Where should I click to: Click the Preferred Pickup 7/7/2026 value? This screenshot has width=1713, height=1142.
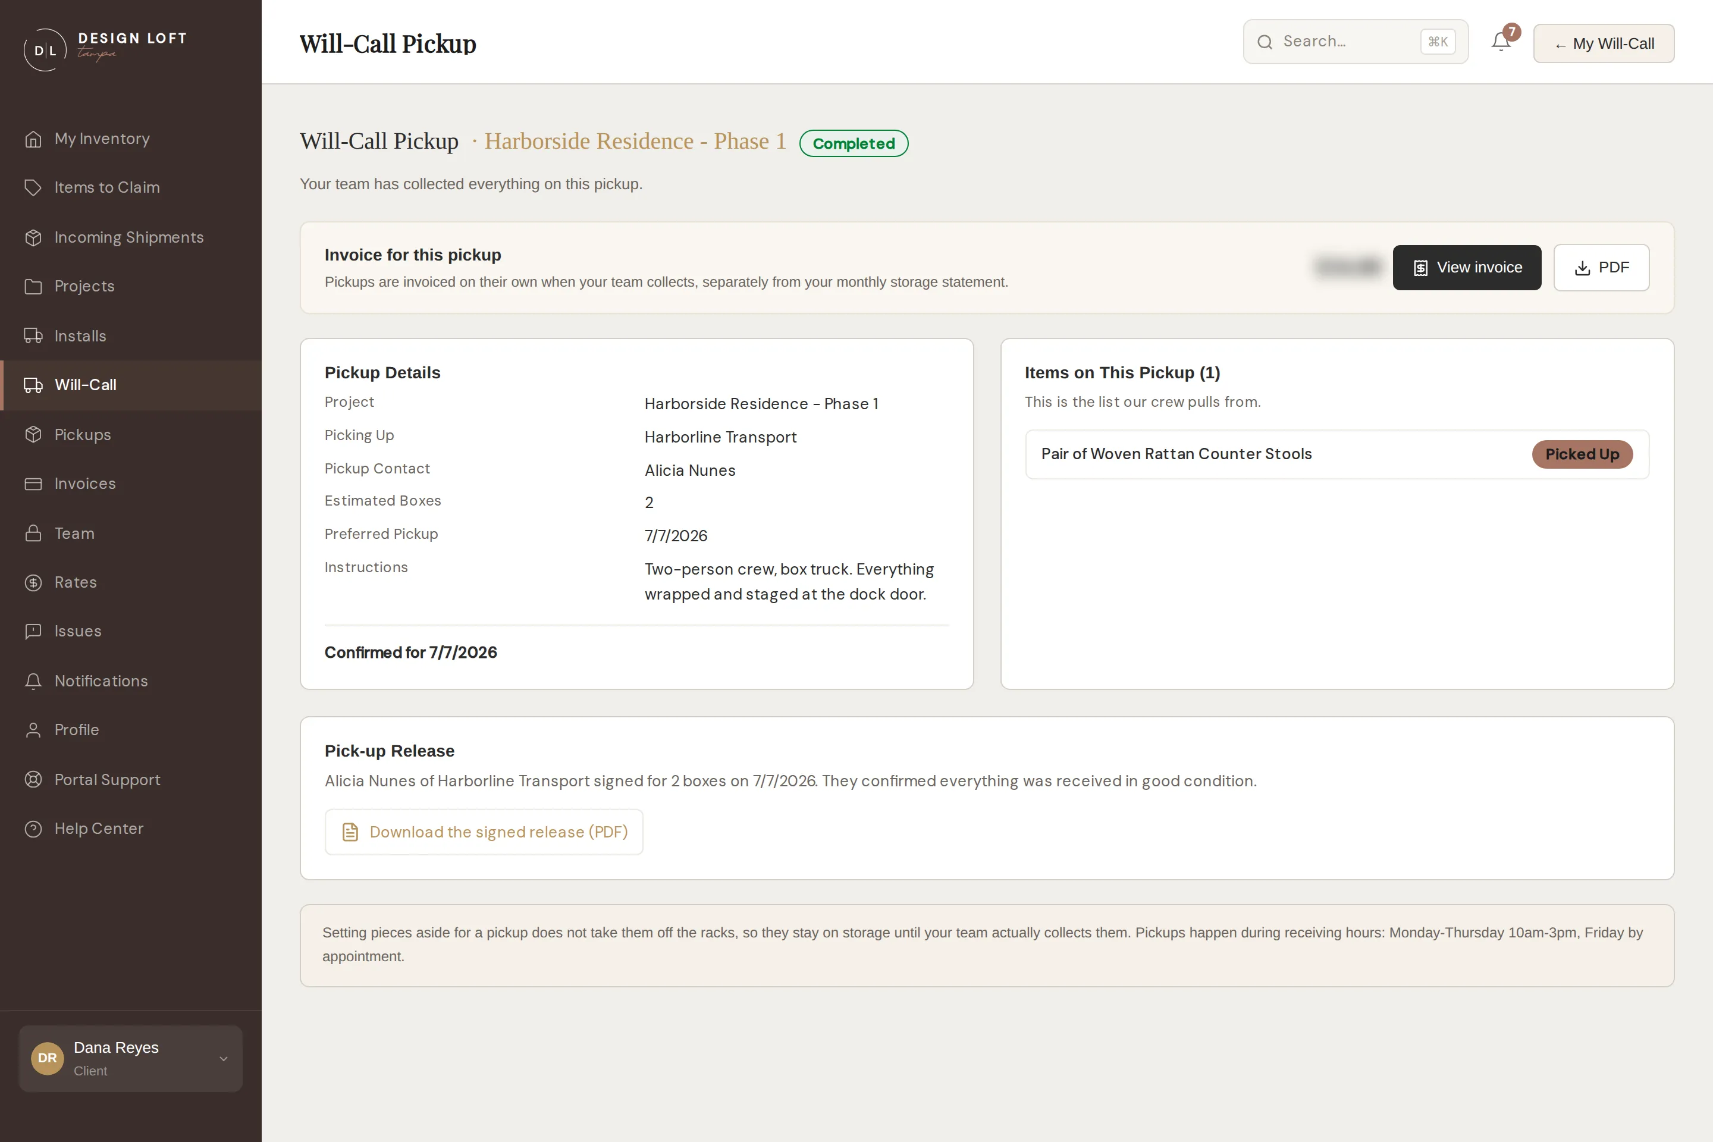click(676, 535)
